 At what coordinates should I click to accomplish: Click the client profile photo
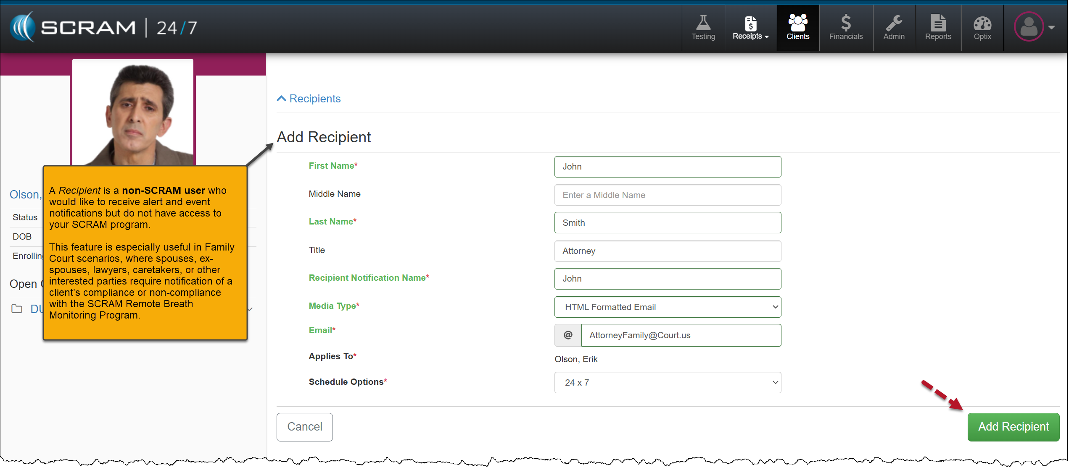pos(132,112)
